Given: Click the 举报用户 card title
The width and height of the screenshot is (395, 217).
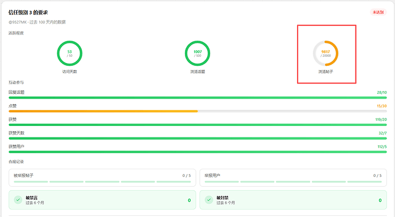Looking at the screenshot, I should (212, 175).
